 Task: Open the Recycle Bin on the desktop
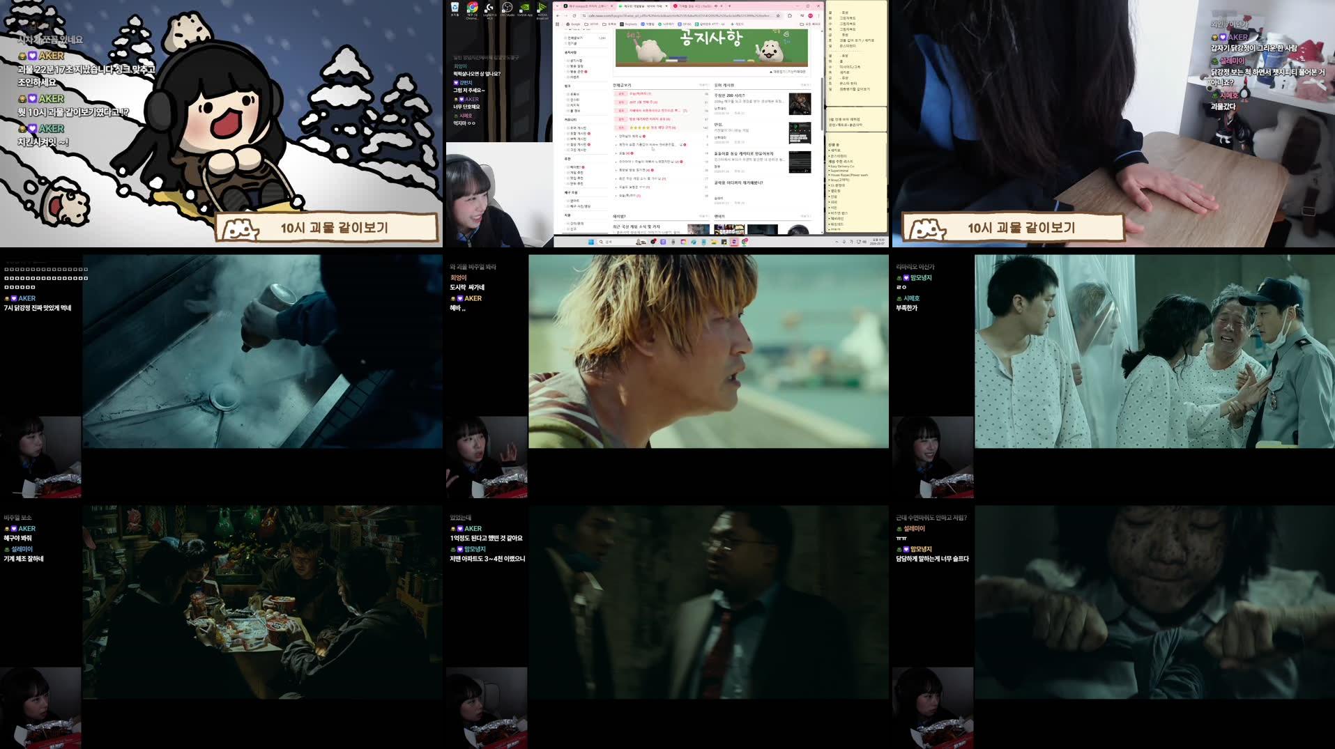pyautogui.click(x=455, y=7)
